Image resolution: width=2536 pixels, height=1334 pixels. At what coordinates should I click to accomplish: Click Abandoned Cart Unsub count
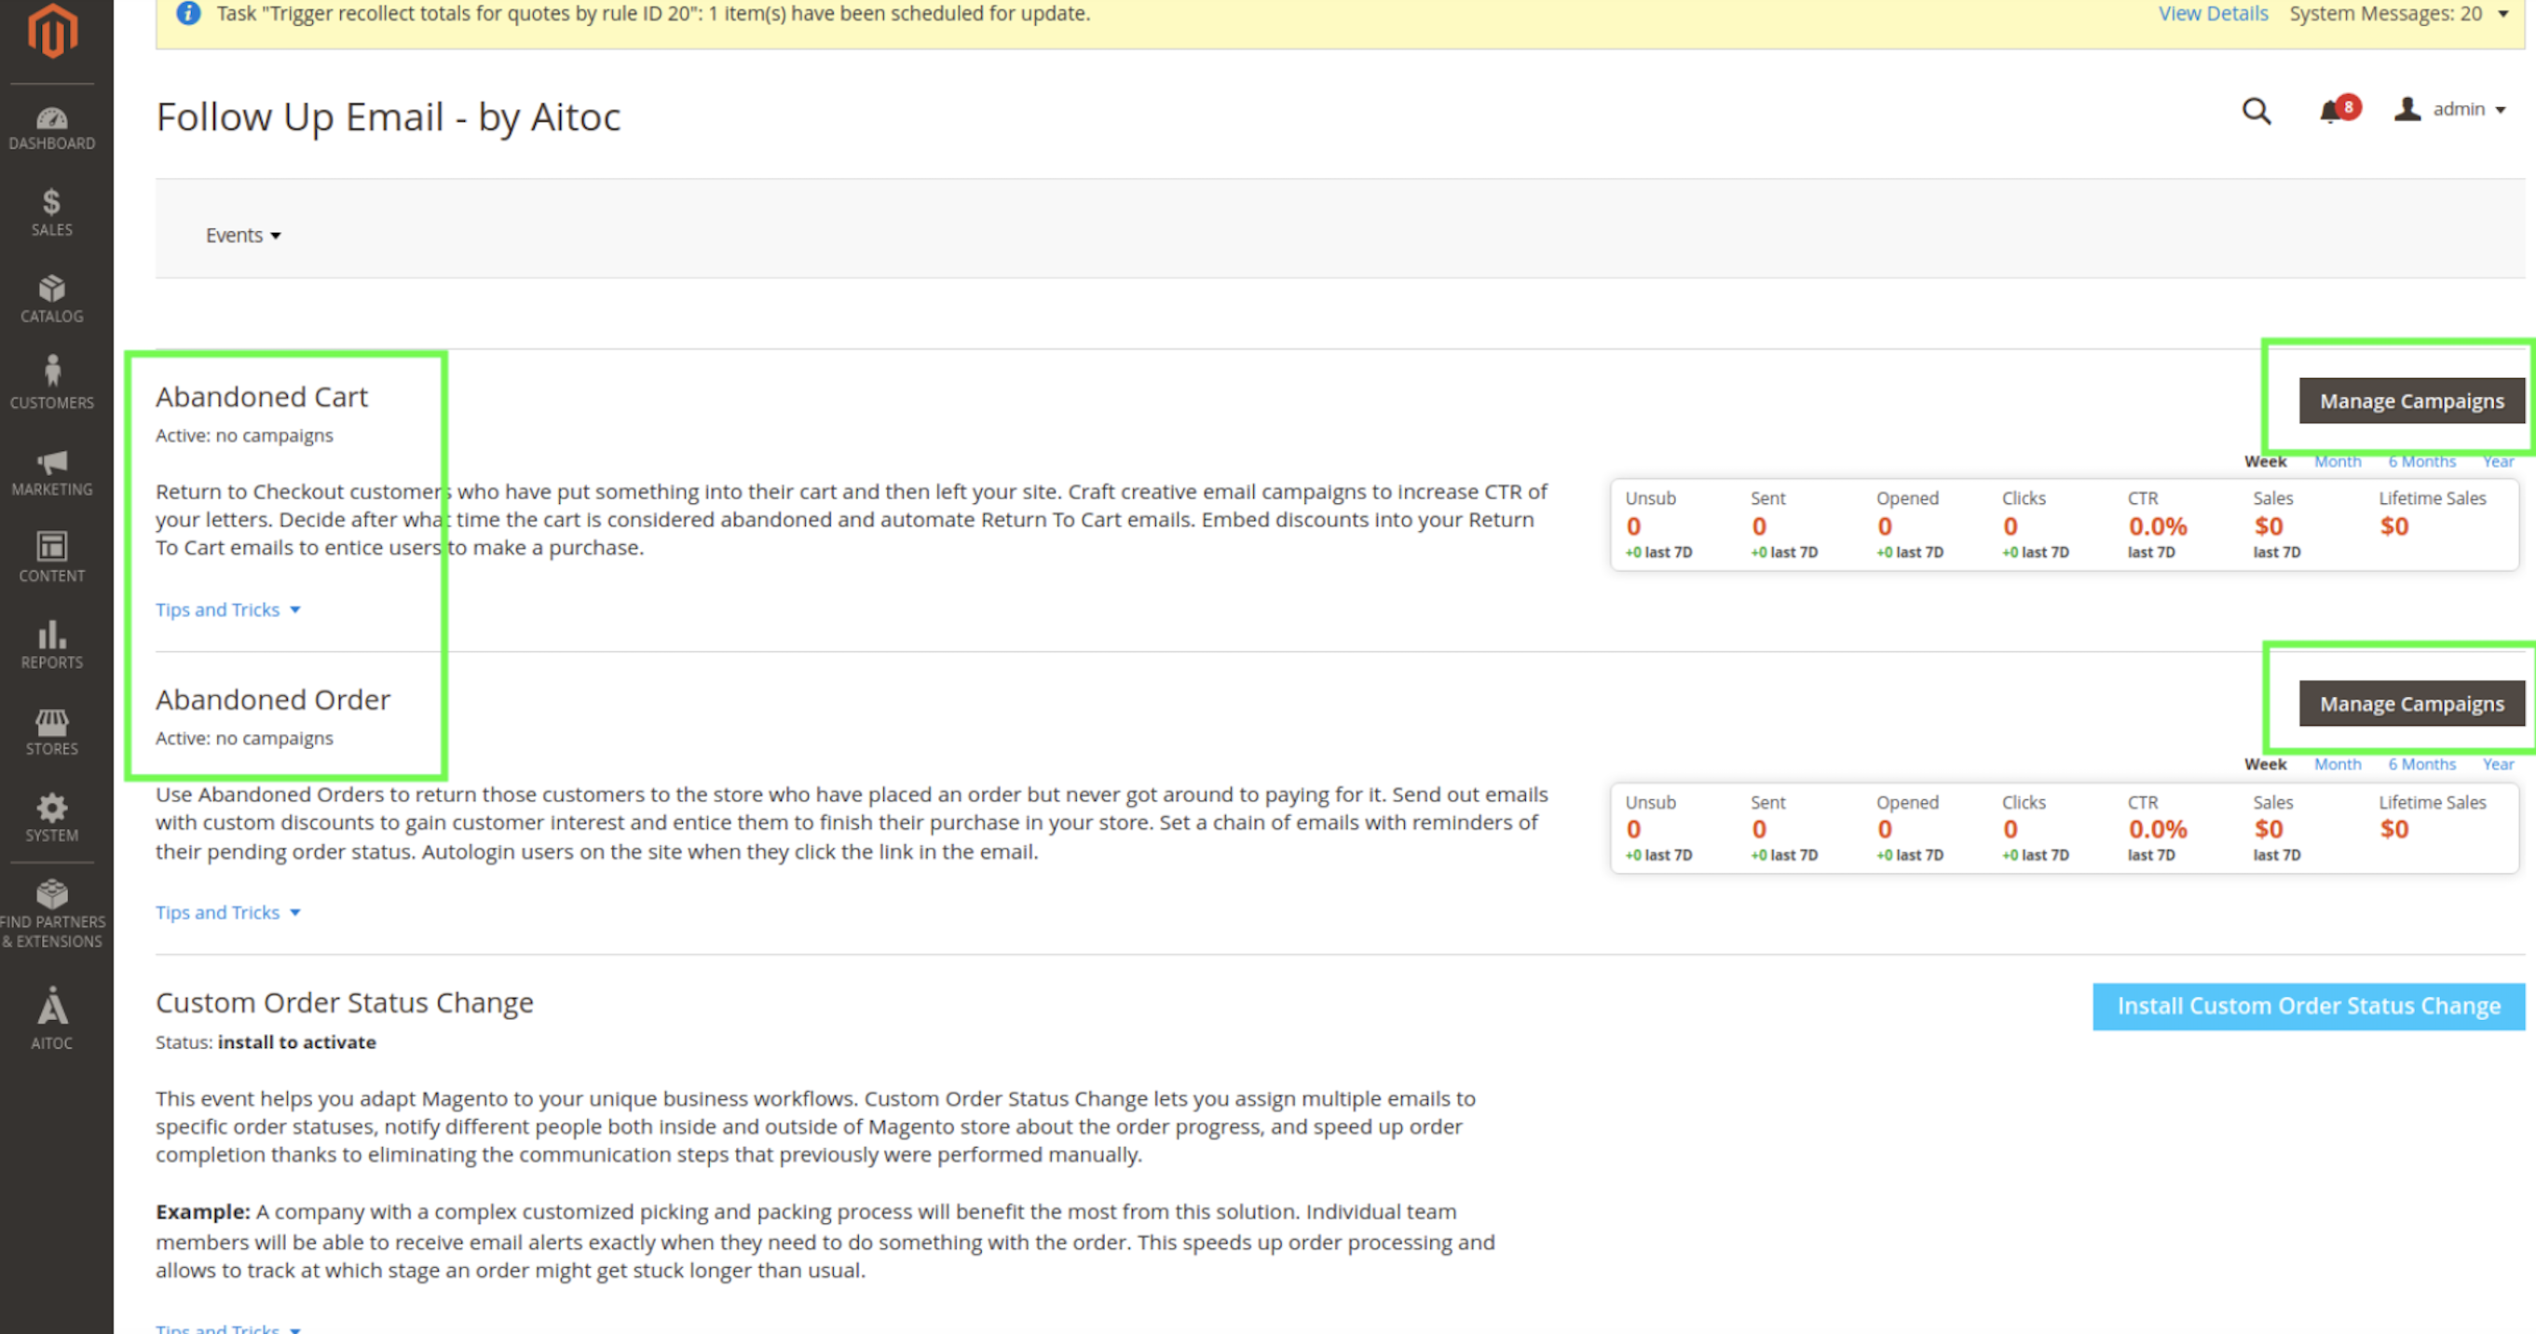(1633, 526)
